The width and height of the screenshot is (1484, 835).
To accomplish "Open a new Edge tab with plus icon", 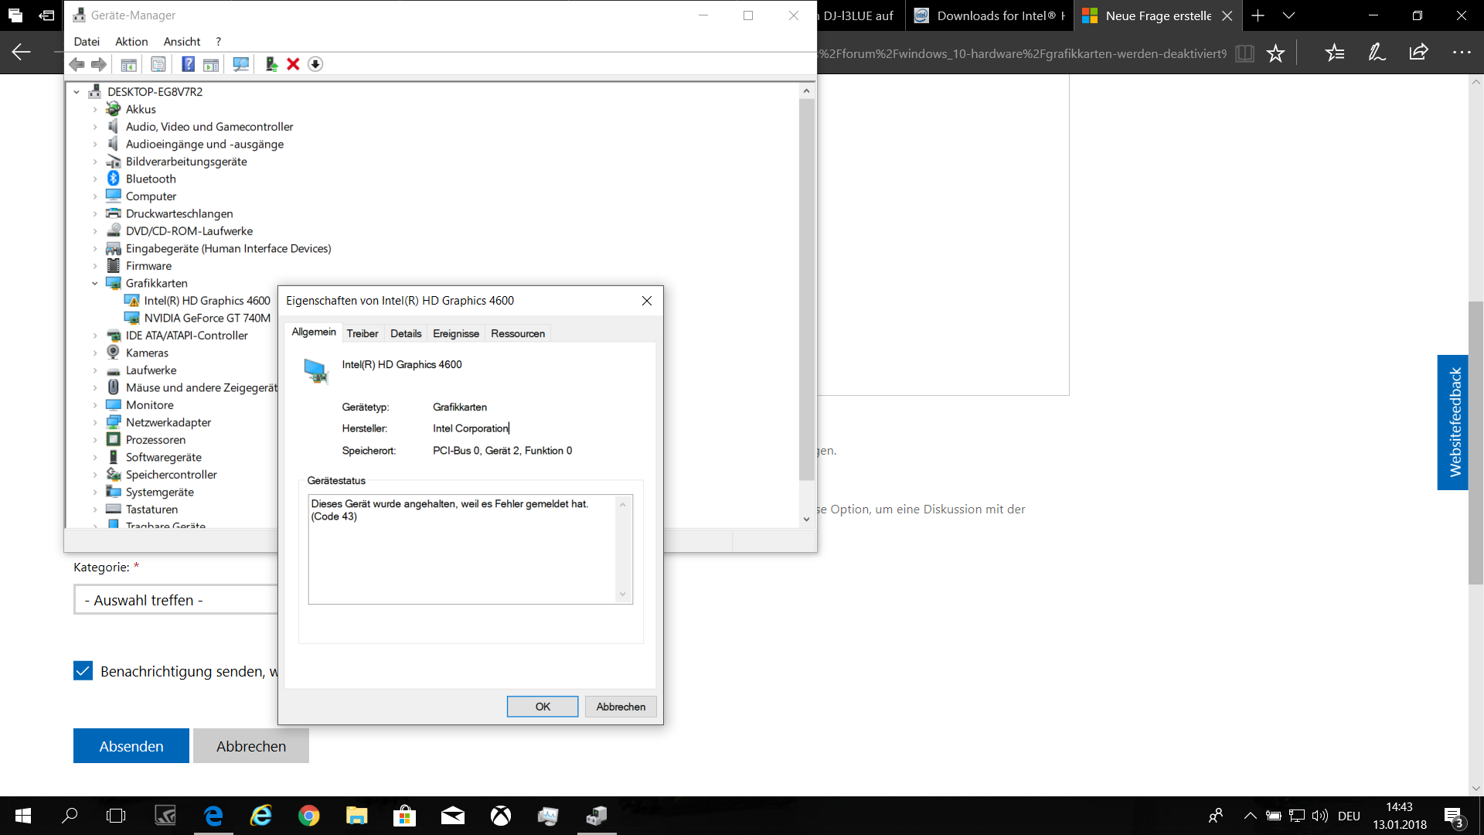I will [1258, 15].
